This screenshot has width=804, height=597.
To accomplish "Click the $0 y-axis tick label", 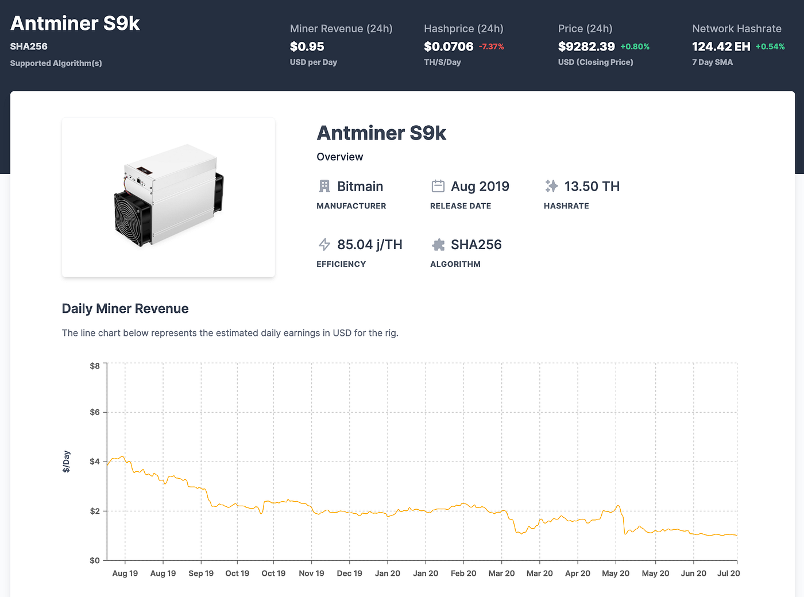I will [95, 560].
